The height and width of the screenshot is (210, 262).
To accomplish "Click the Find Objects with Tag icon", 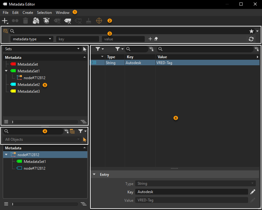I will click(x=36, y=21).
